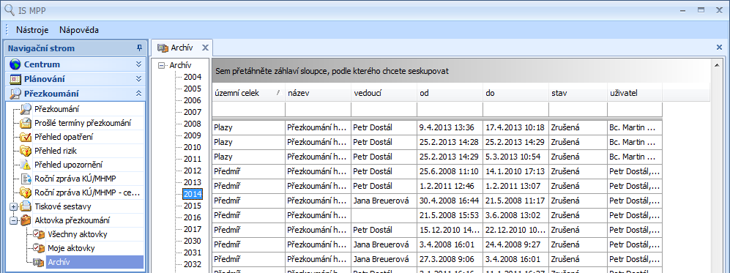Sort by název column header
Screen dimensions: 730x273
click(318, 93)
